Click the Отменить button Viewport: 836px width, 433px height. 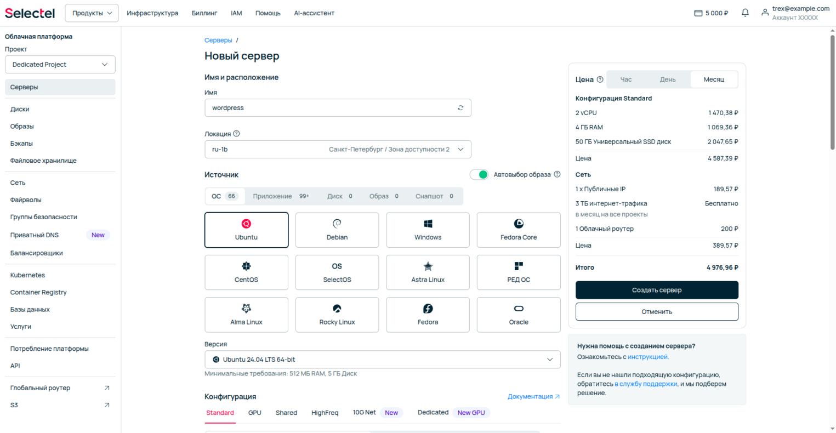pyautogui.click(x=657, y=311)
